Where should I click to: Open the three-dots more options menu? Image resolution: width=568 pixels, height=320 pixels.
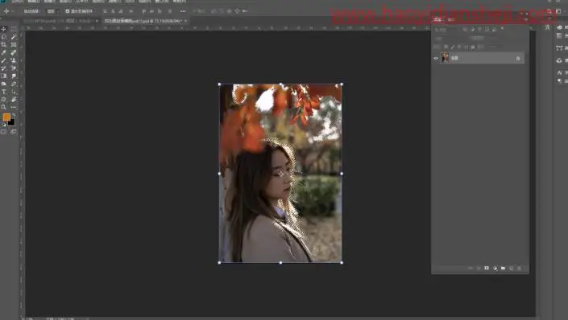183,11
